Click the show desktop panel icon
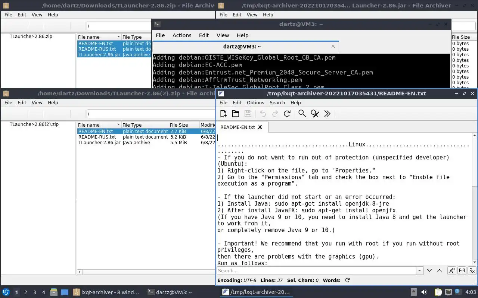The height and width of the screenshot is (298, 478). (65, 292)
